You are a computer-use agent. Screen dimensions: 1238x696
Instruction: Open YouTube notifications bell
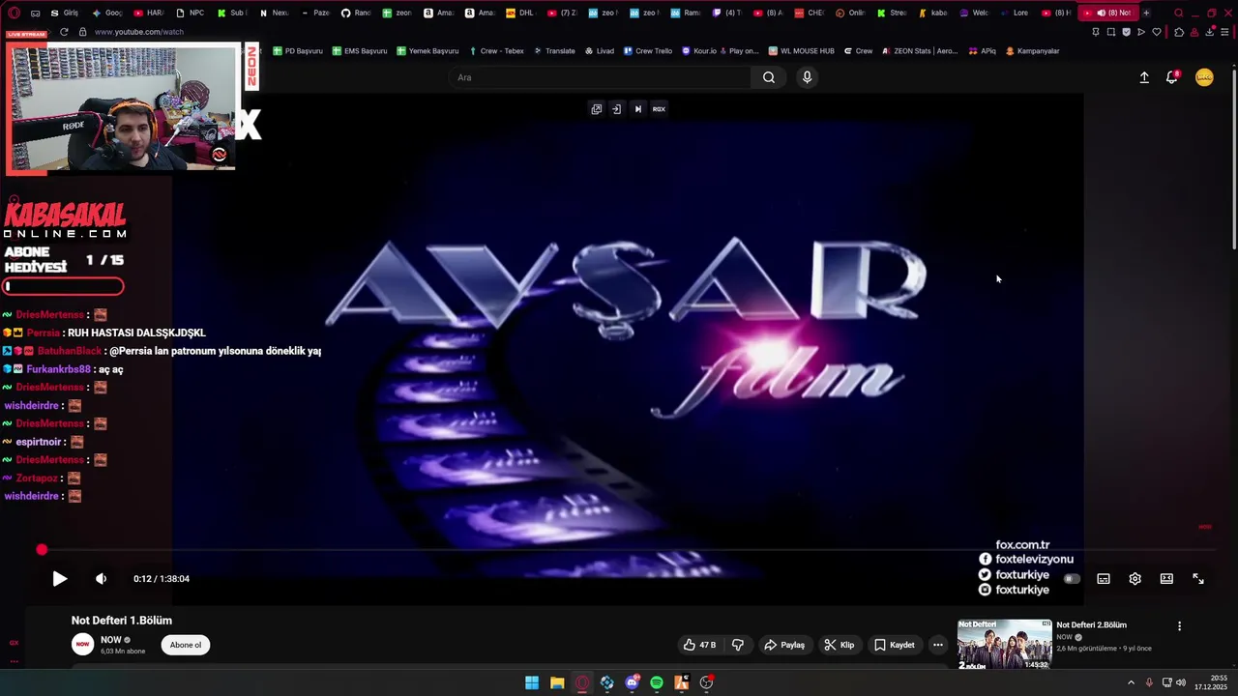pyautogui.click(x=1172, y=77)
